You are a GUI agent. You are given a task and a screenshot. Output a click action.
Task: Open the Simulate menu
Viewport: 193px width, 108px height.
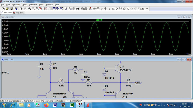pyautogui.click(x=33, y=5)
